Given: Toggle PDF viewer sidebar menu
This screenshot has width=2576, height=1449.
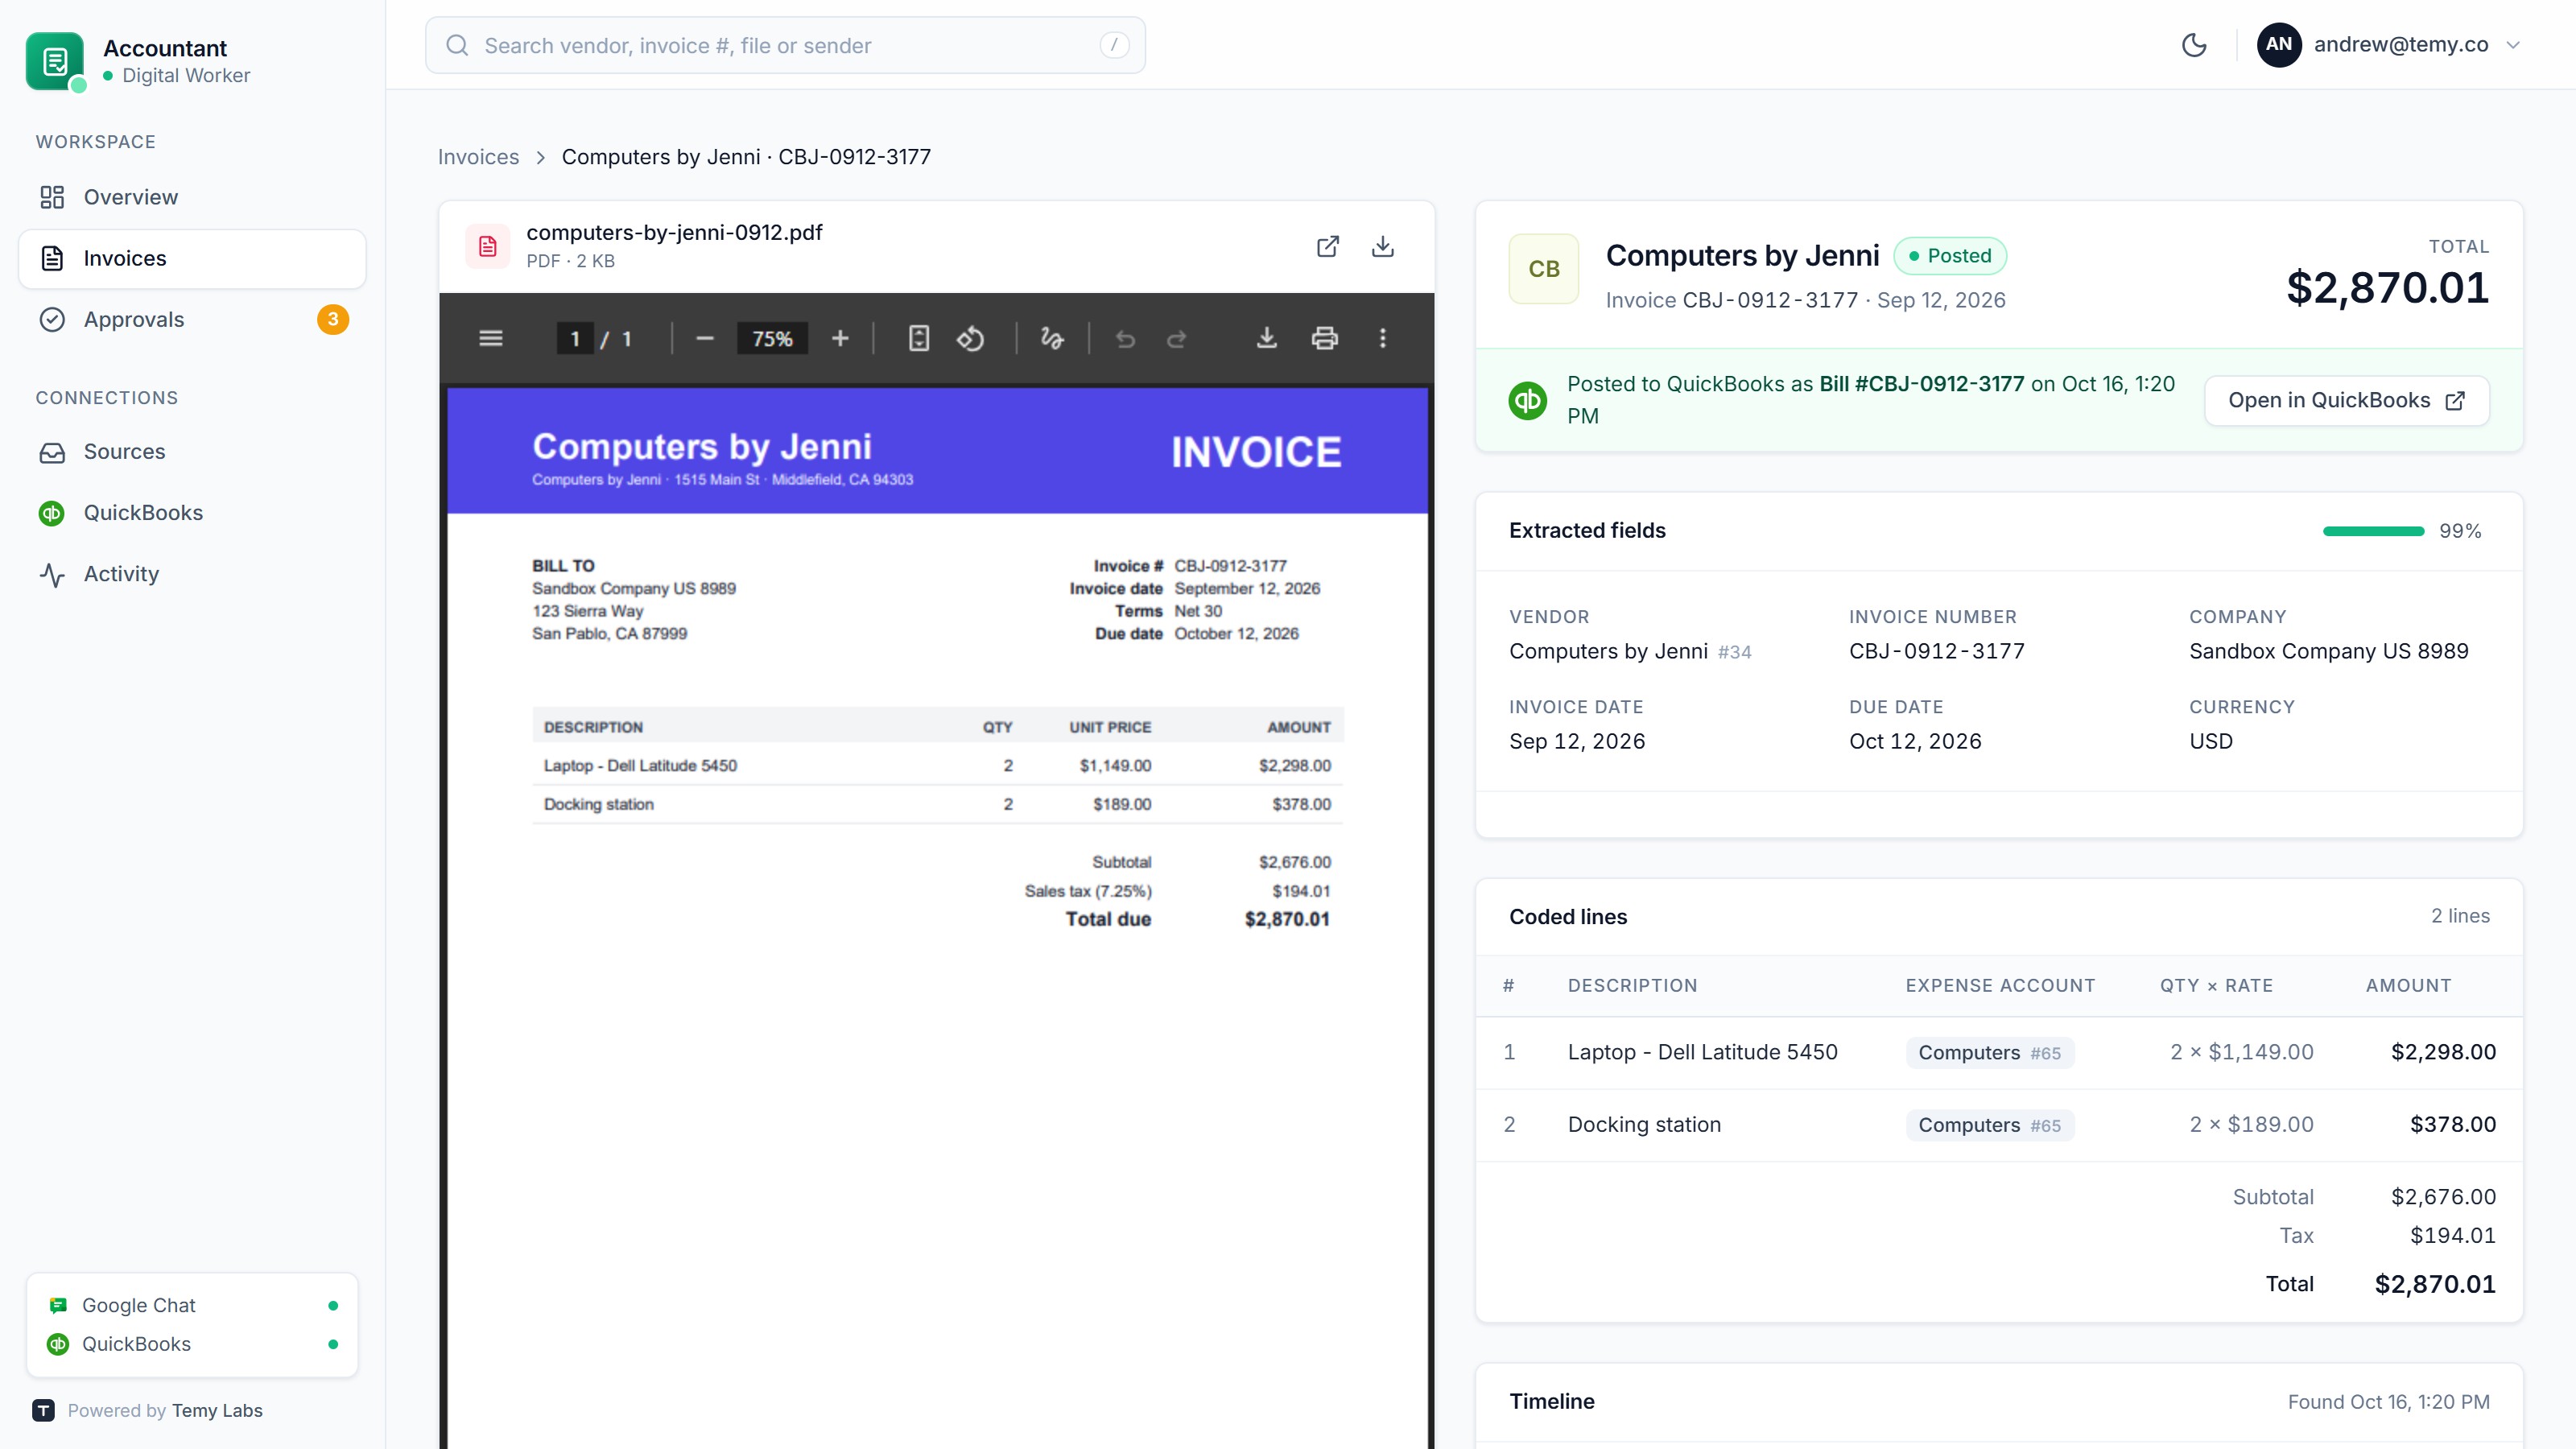Looking at the screenshot, I should [490, 339].
